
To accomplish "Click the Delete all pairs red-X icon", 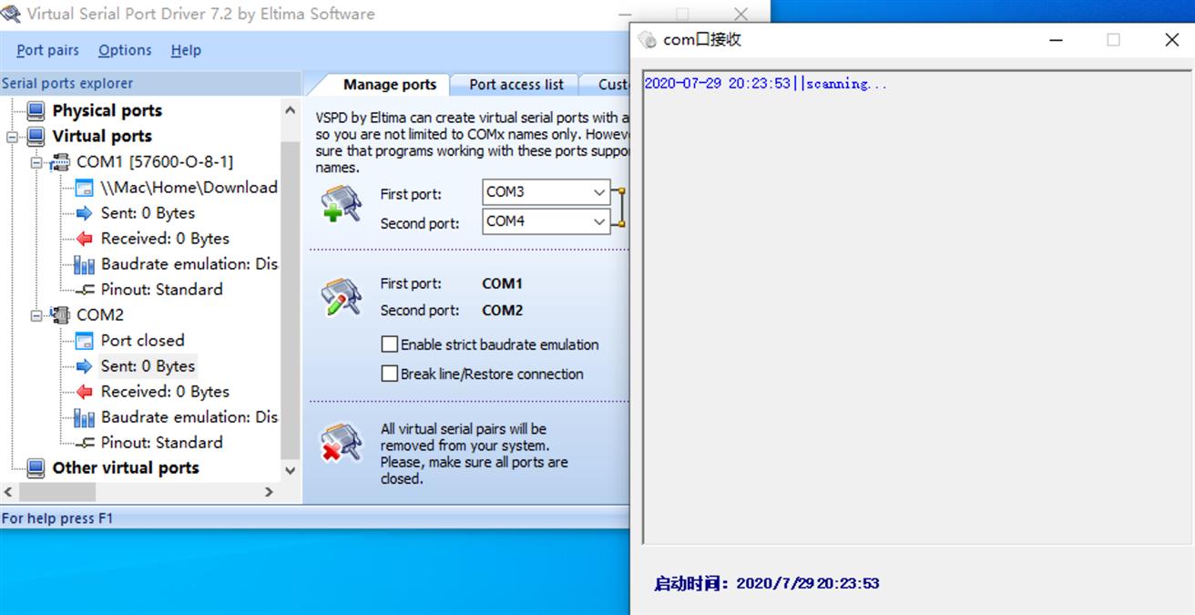I will (342, 442).
